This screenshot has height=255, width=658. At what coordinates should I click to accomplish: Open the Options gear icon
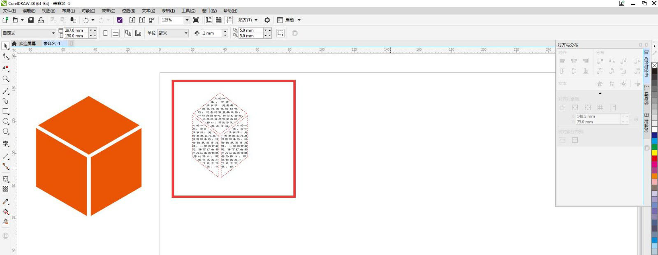coord(267,20)
